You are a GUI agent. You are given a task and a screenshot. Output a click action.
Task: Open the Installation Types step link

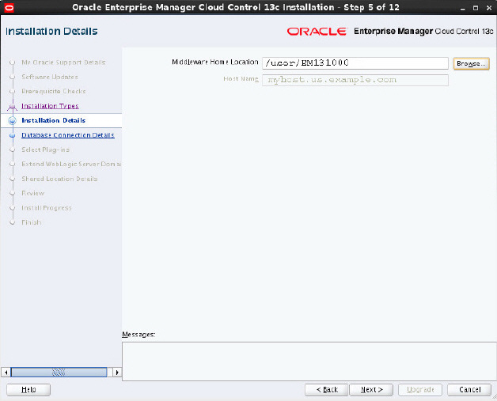coord(50,106)
